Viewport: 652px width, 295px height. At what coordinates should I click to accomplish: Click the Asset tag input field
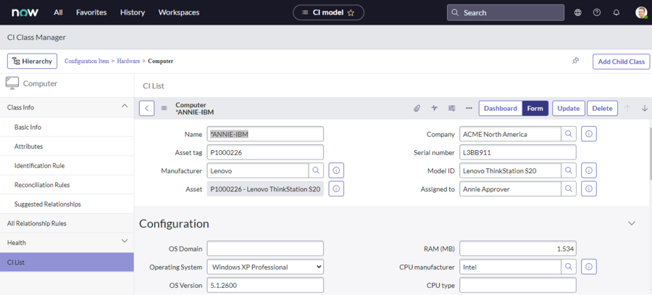point(265,152)
